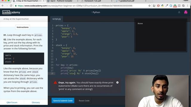This screenshot has width=191, height=107.
Task: Collapse the for loop fold arrow
Action: pos(54,65)
